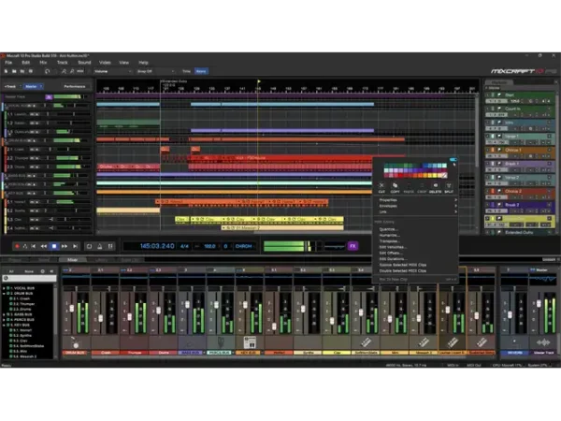Switch to the Mixer tab
561x421 pixels.
coord(72,260)
